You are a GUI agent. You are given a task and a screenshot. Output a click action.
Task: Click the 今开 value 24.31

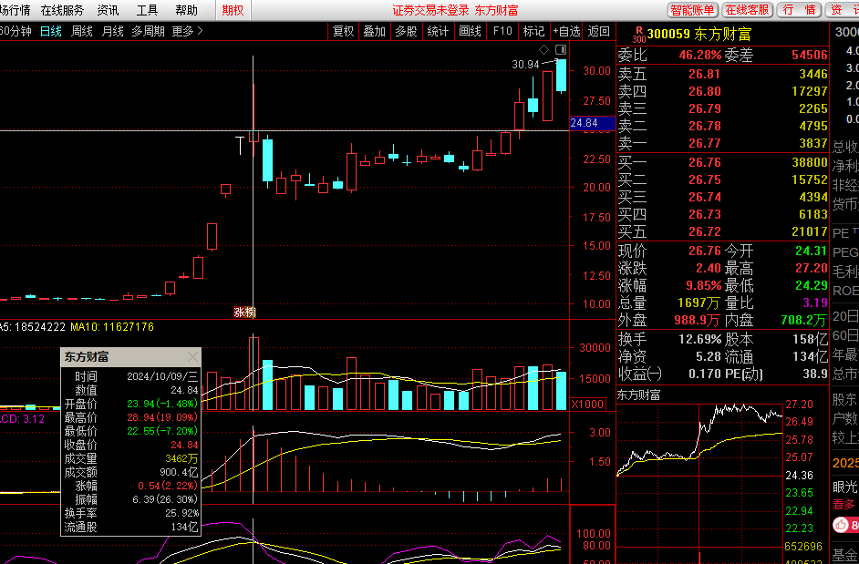[812, 251]
